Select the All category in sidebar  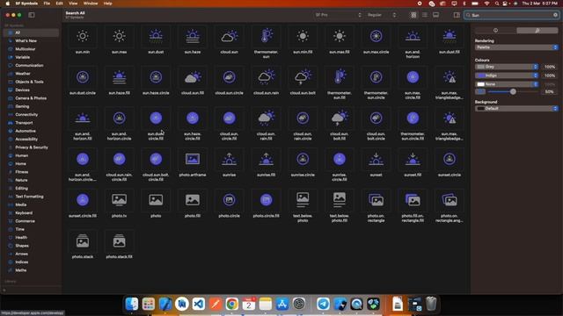coord(31,32)
